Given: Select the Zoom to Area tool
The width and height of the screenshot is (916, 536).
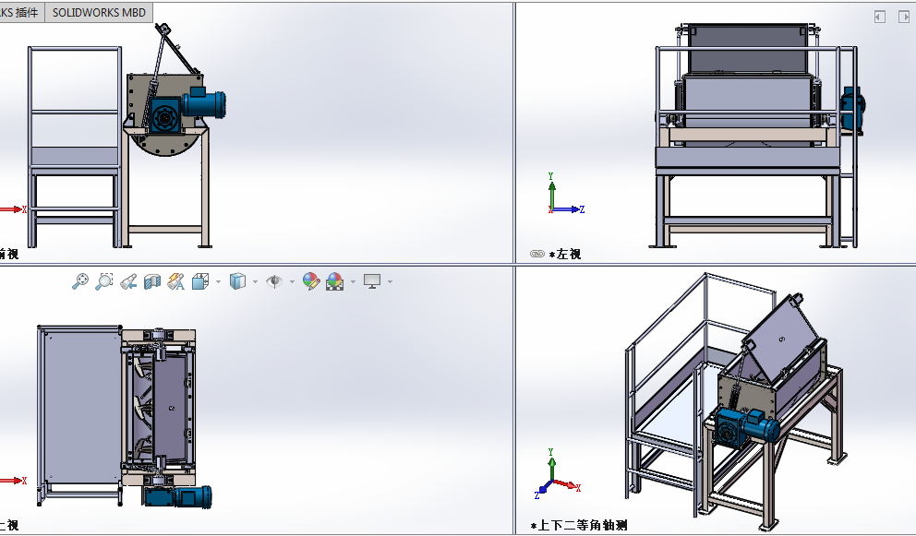Looking at the screenshot, I should click(104, 281).
